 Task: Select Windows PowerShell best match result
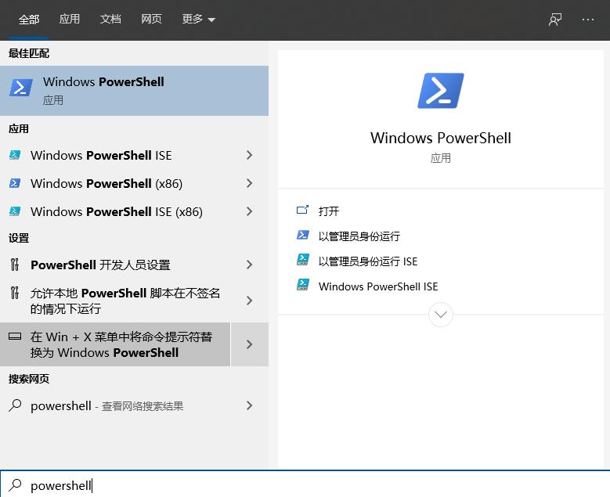134,91
